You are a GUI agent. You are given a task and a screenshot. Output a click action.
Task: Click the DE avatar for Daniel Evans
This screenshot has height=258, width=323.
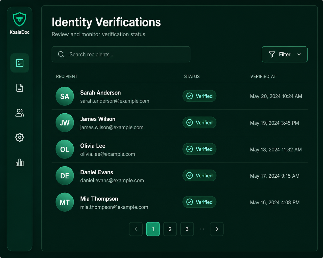(x=65, y=176)
